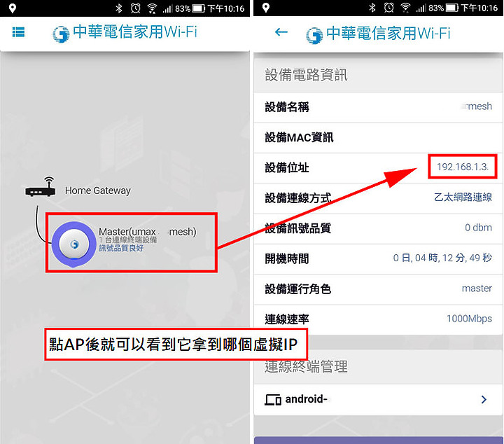Tap the 0 dbm signal value
Viewport: 504px width, 444px height.
(478, 228)
